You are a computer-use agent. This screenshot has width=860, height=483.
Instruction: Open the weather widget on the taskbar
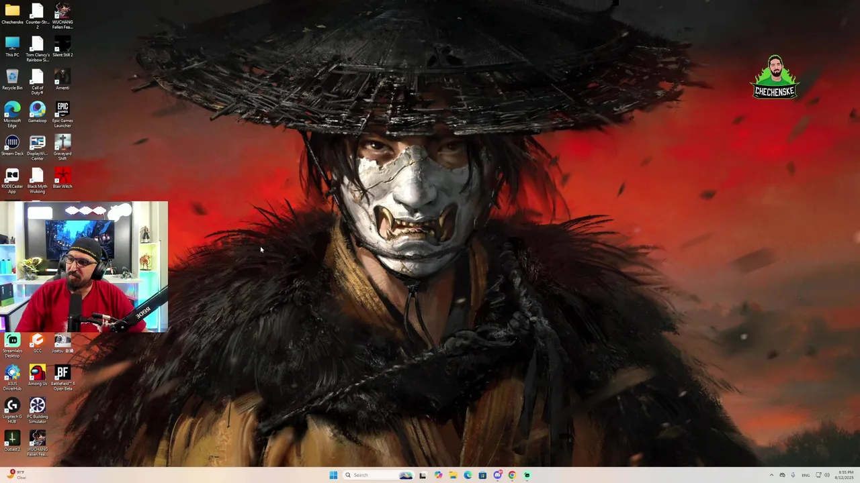click(17, 475)
